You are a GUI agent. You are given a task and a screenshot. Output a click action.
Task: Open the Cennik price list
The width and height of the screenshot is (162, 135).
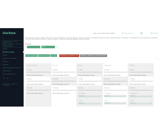pyautogui.click(x=54, y=56)
